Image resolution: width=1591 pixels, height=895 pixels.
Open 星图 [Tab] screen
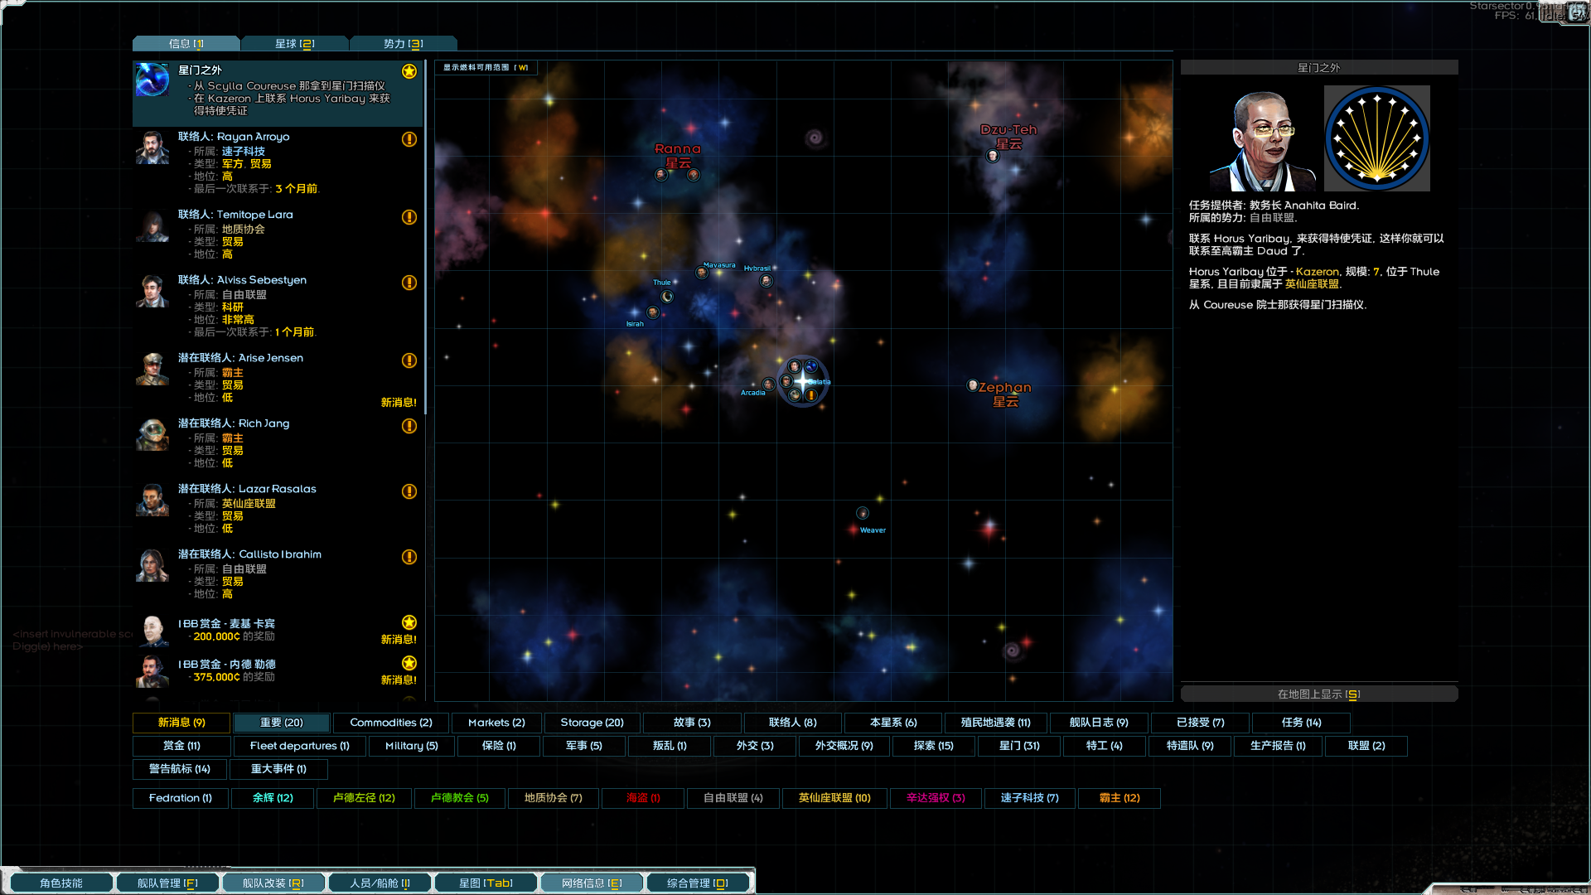tap(486, 883)
